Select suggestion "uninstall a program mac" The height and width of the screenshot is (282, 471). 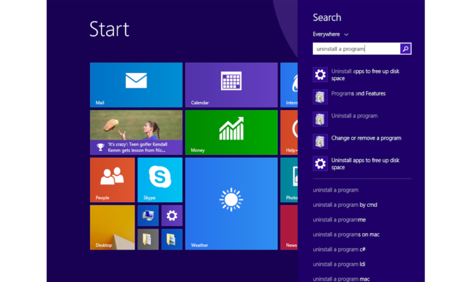(x=341, y=278)
